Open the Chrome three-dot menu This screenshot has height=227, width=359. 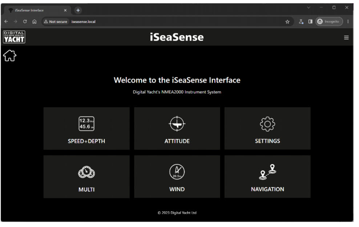[x=348, y=21]
